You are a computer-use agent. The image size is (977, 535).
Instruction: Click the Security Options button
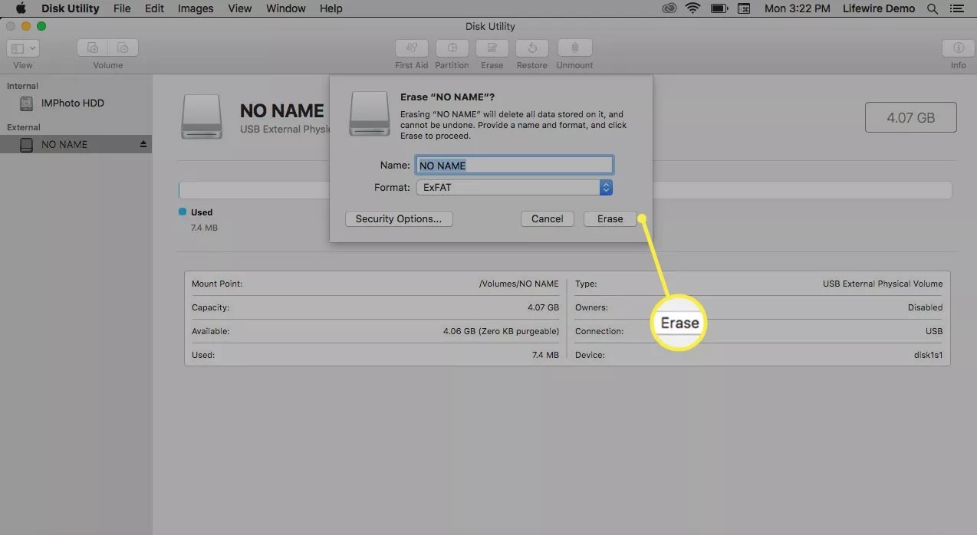click(398, 218)
